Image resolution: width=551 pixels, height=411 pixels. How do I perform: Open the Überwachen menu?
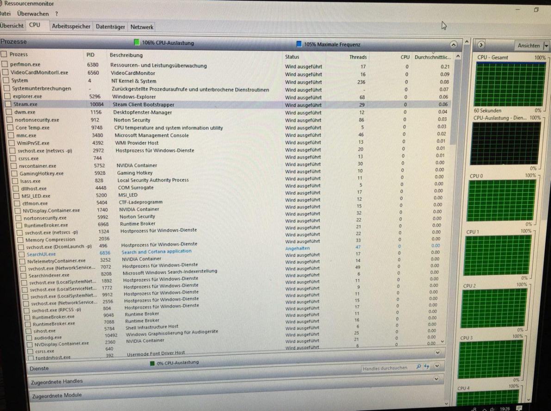click(33, 14)
